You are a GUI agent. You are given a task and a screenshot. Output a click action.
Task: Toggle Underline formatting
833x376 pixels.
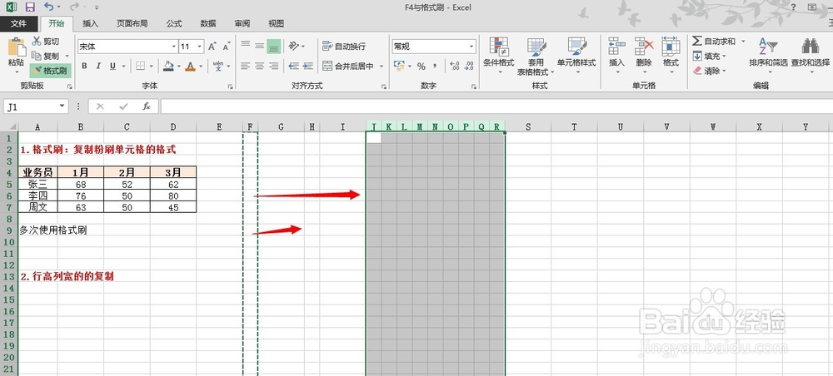click(112, 67)
